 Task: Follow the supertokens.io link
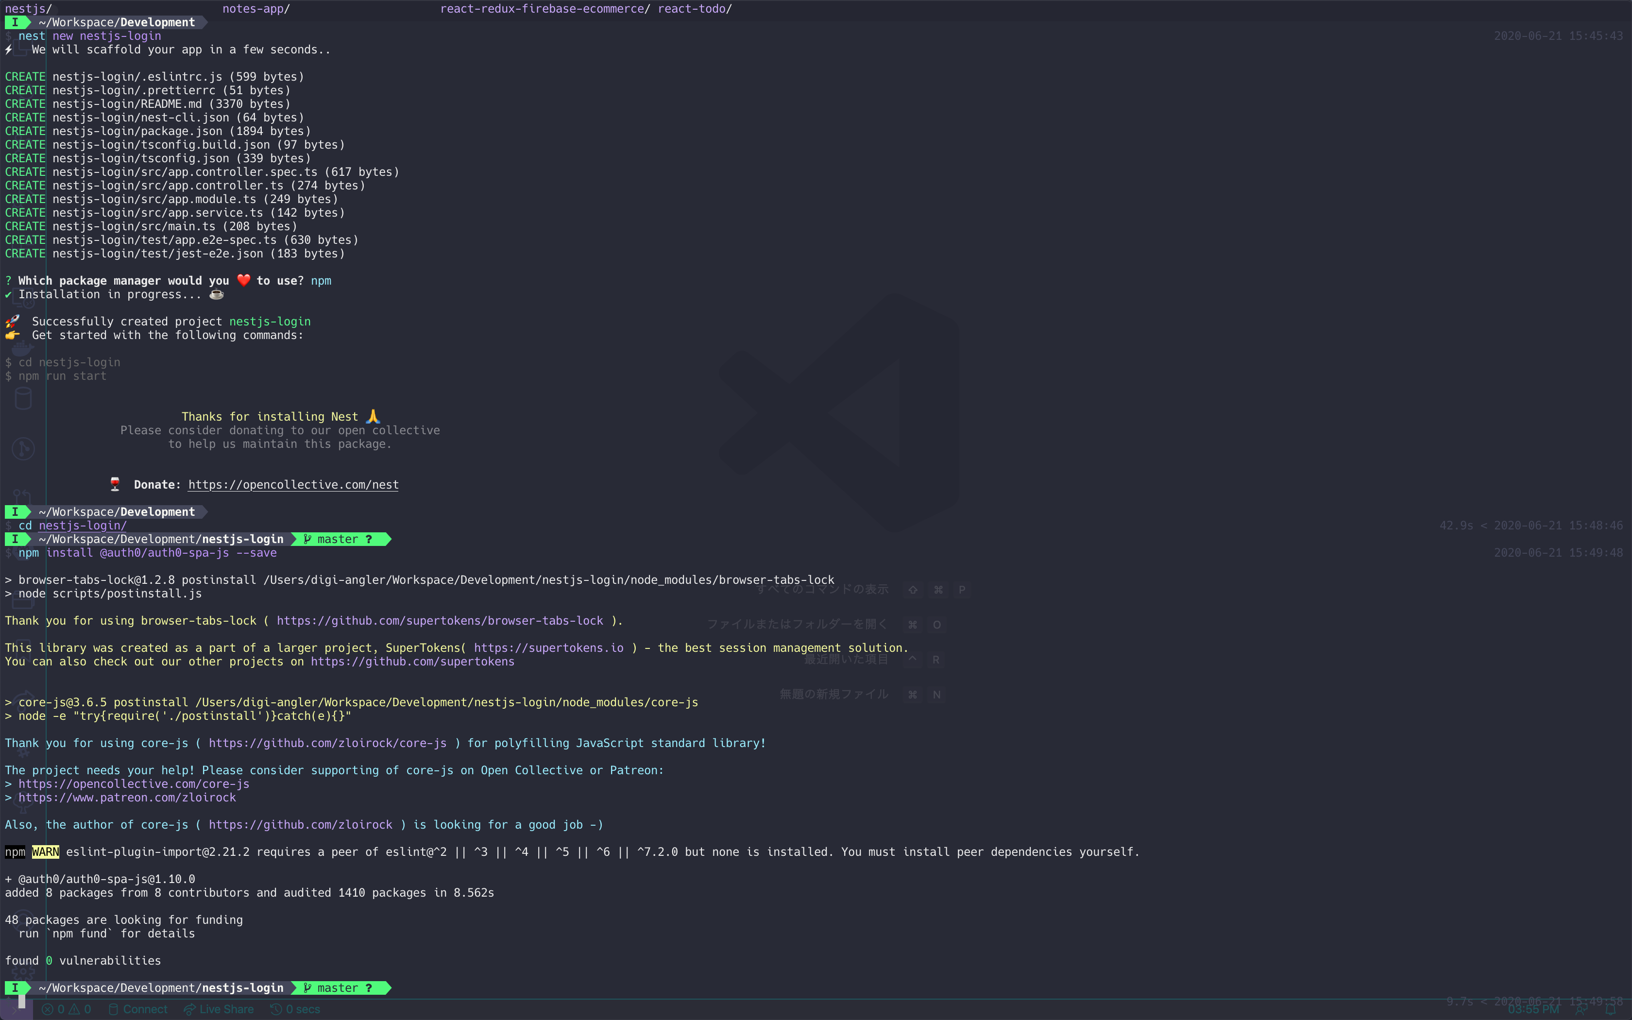pos(548,647)
